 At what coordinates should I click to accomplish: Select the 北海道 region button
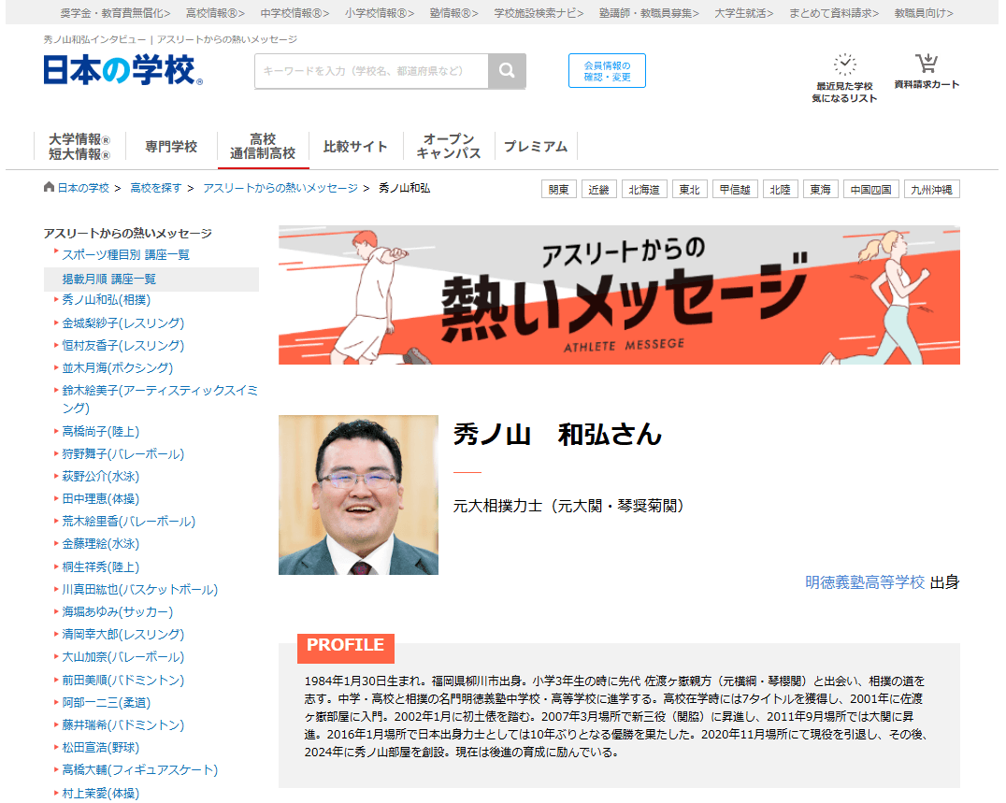[x=644, y=190]
